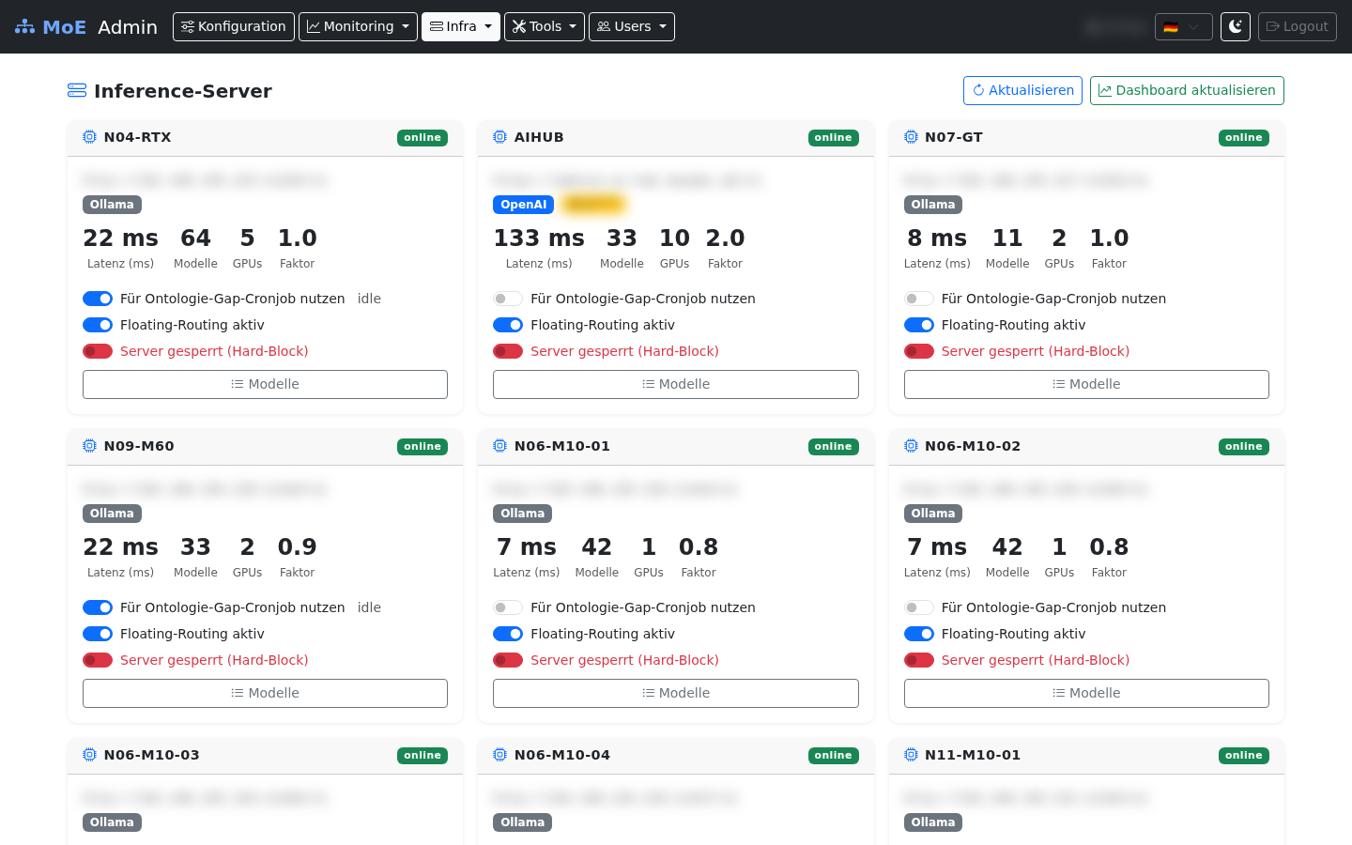This screenshot has height=845, width=1352.
Task: Click the 10 GPUs value on AIHUB
Action: point(674,238)
